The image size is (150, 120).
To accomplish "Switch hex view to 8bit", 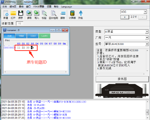I will click(x=9, y=36).
